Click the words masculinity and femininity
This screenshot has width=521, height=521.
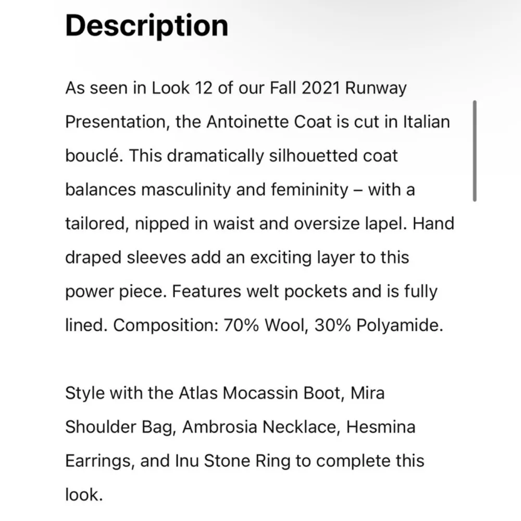click(x=244, y=190)
